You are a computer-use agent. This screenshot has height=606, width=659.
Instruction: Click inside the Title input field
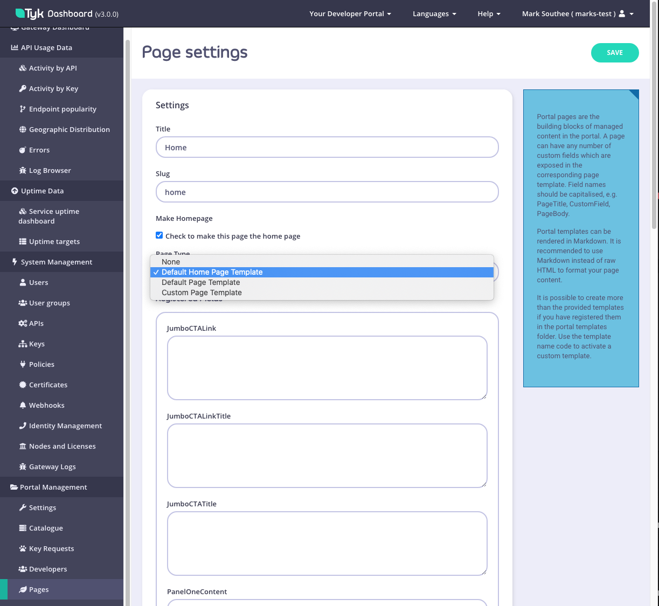tap(327, 147)
